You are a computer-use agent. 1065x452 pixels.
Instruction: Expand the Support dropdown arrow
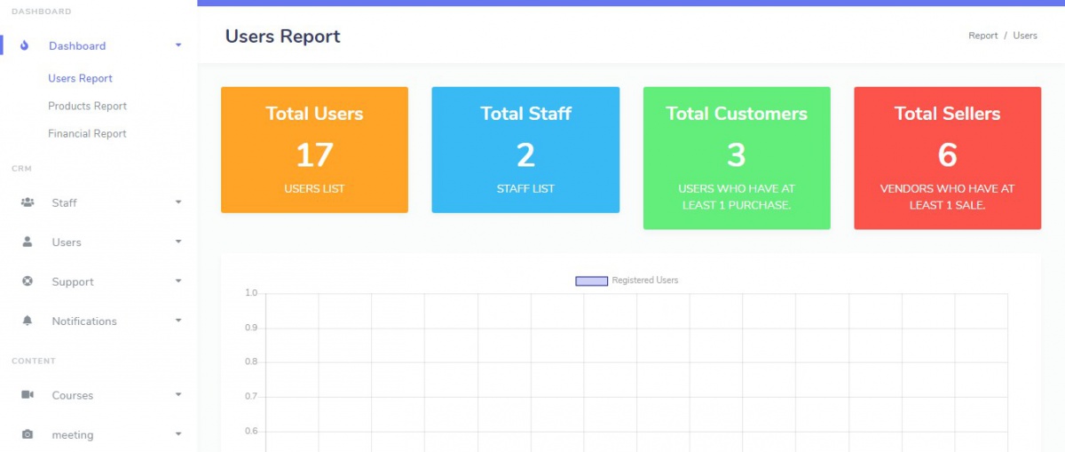pos(178,282)
